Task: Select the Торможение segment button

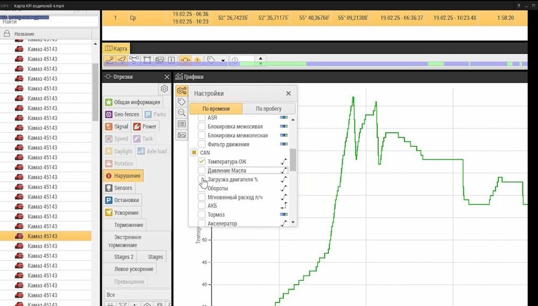Action: [125, 225]
